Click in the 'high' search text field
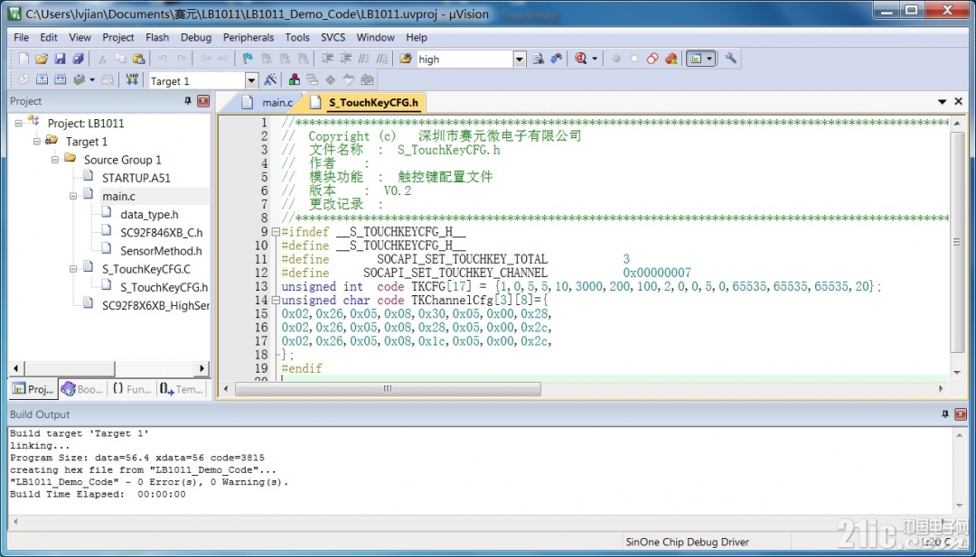 pyautogui.click(x=465, y=60)
